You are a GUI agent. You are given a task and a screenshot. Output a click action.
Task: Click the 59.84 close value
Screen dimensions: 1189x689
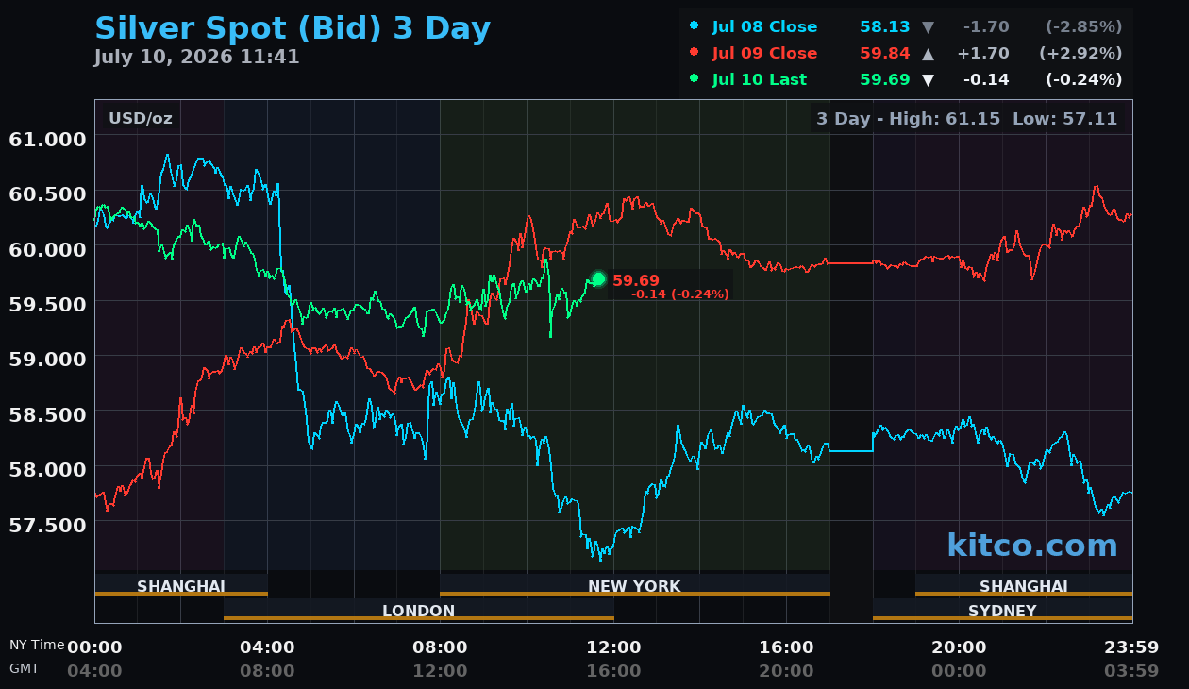(x=885, y=54)
